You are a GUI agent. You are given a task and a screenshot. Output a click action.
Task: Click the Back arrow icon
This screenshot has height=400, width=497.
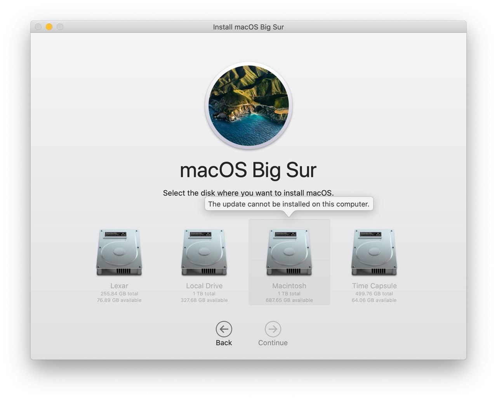tap(224, 329)
